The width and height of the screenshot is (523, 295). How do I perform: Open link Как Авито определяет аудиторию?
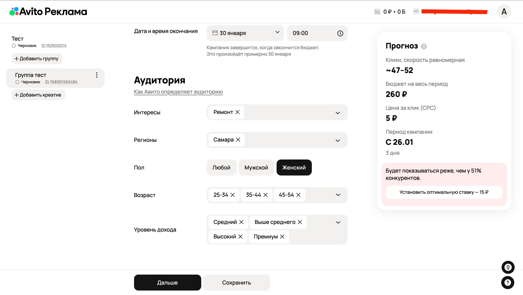point(178,92)
